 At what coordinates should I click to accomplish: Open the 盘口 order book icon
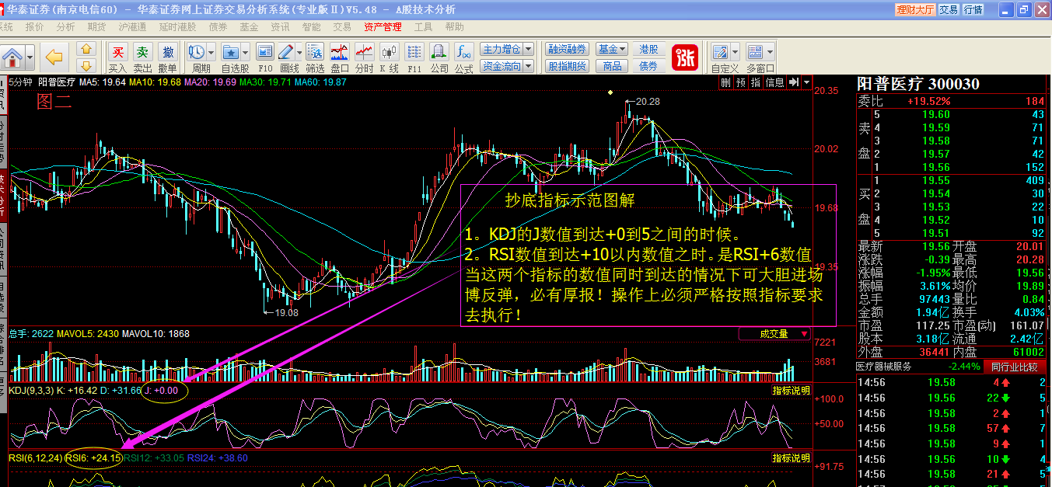click(x=339, y=52)
